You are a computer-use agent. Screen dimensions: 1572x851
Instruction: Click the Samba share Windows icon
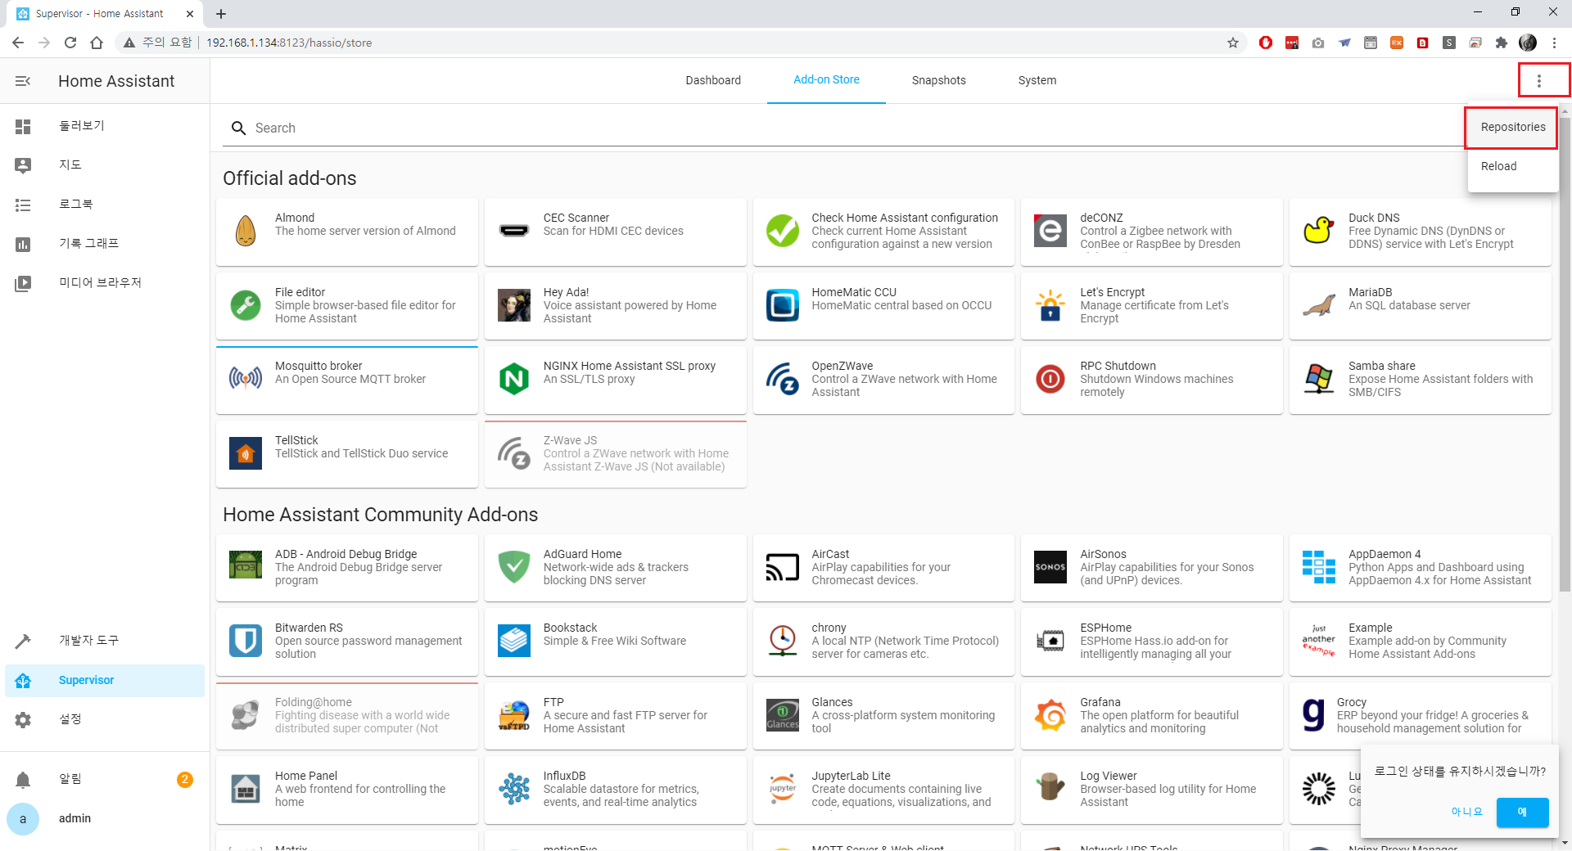pos(1319,379)
